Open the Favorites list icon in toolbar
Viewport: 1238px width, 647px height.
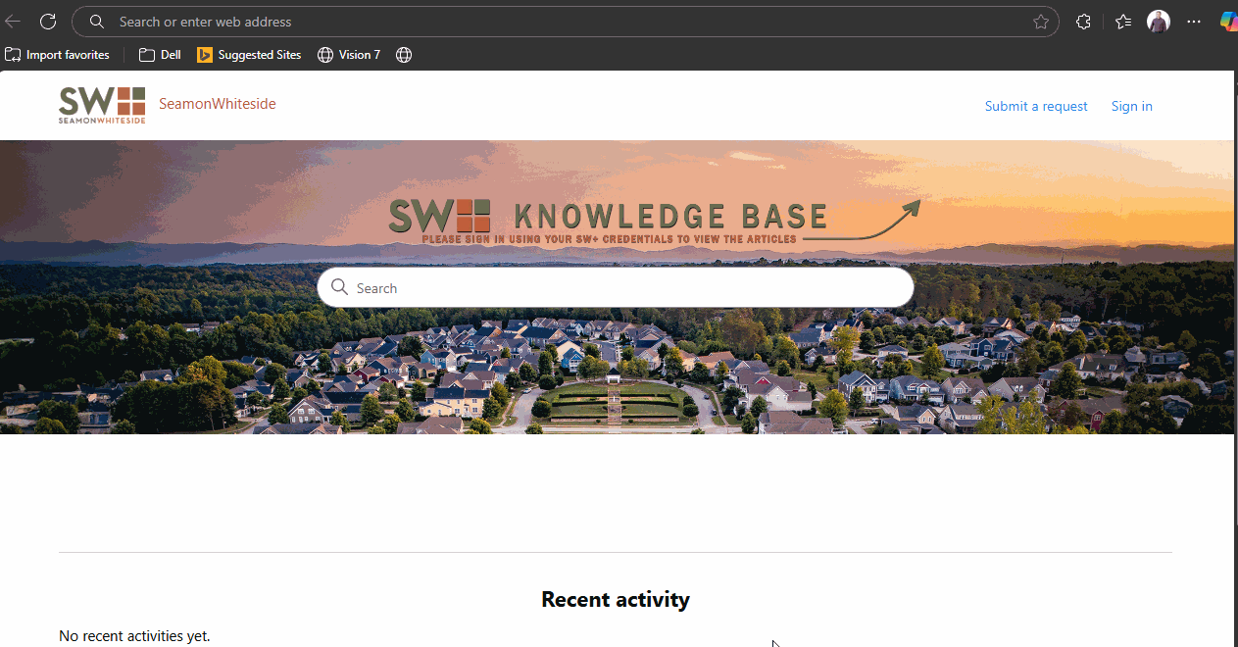coord(1123,22)
